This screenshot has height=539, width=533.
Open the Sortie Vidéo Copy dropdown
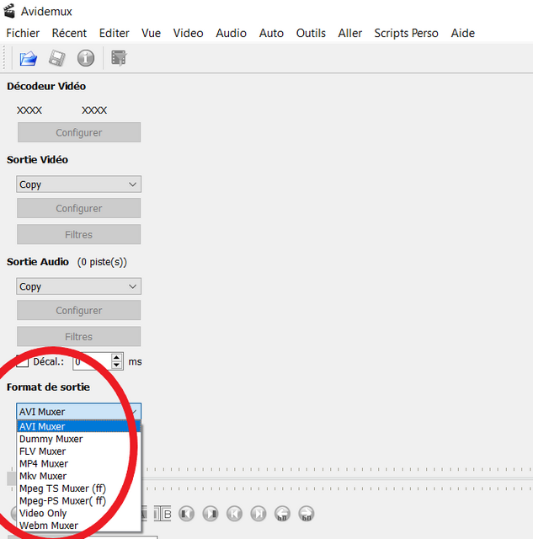point(78,184)
